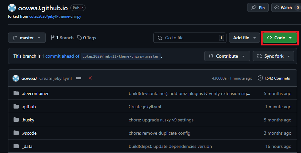Open the 1,542 Commits history
Image resolution: width=301 pixels, height=153 pixels.
click(274, 78)
